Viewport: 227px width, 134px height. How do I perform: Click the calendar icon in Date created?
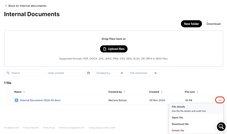[x=89, y=73]
